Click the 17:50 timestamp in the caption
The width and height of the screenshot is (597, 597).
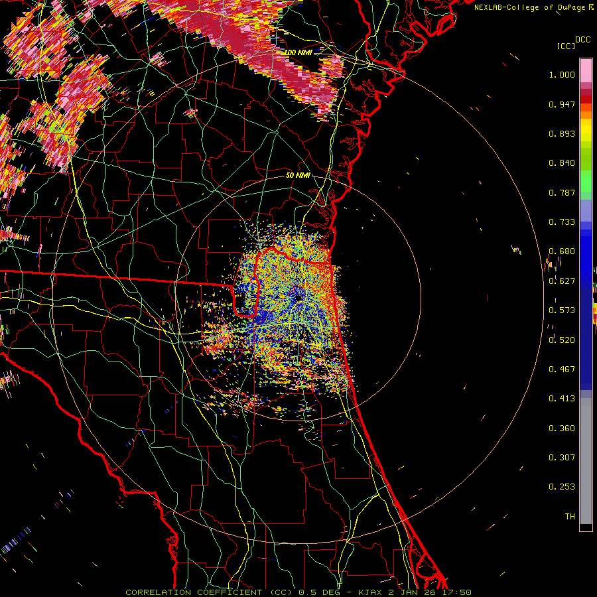458,592
